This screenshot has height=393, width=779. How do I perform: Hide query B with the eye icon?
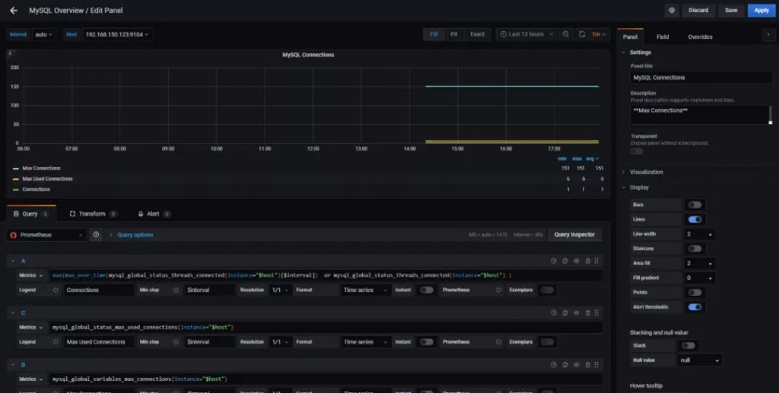577,365
